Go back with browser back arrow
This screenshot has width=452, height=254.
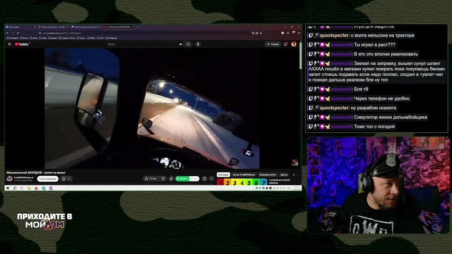[7, 33]
